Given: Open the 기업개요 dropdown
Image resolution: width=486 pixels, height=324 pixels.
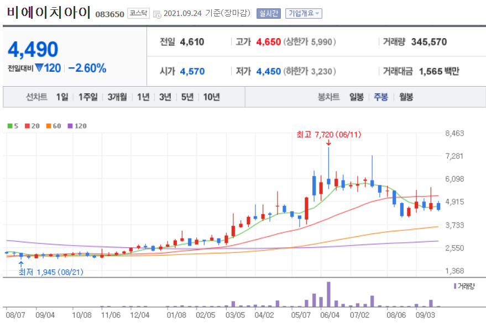Looking at the screenshot, I should click(302, 13).
